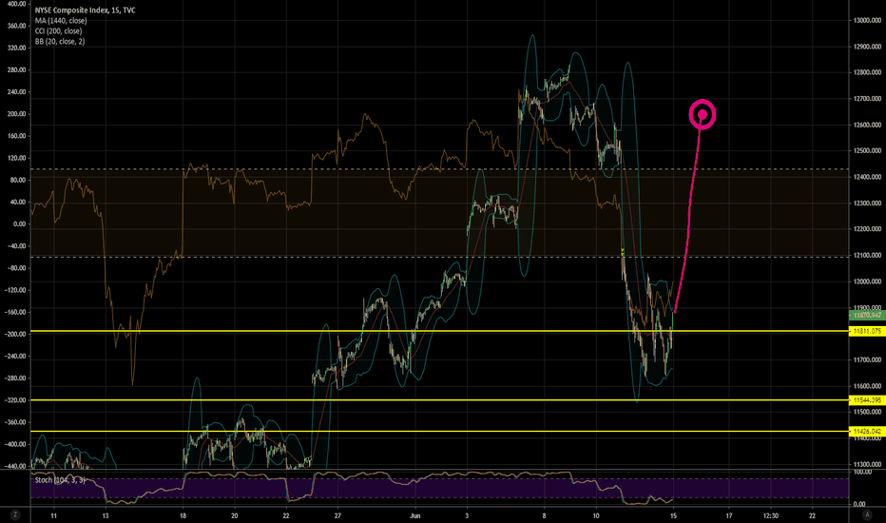This screenshot has width=886, height=523.
Task: Toggle the A auto-scale button at bottom-right
Action: click(x=867, y=515)
